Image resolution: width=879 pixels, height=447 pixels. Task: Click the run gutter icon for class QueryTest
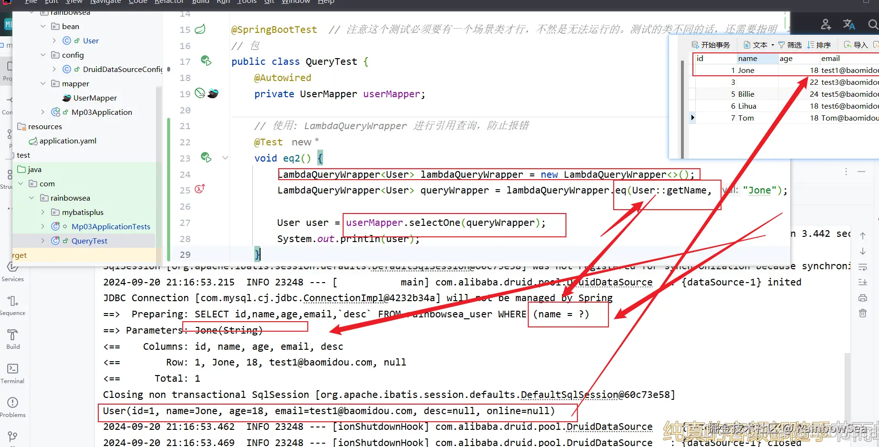pos(206,61)
